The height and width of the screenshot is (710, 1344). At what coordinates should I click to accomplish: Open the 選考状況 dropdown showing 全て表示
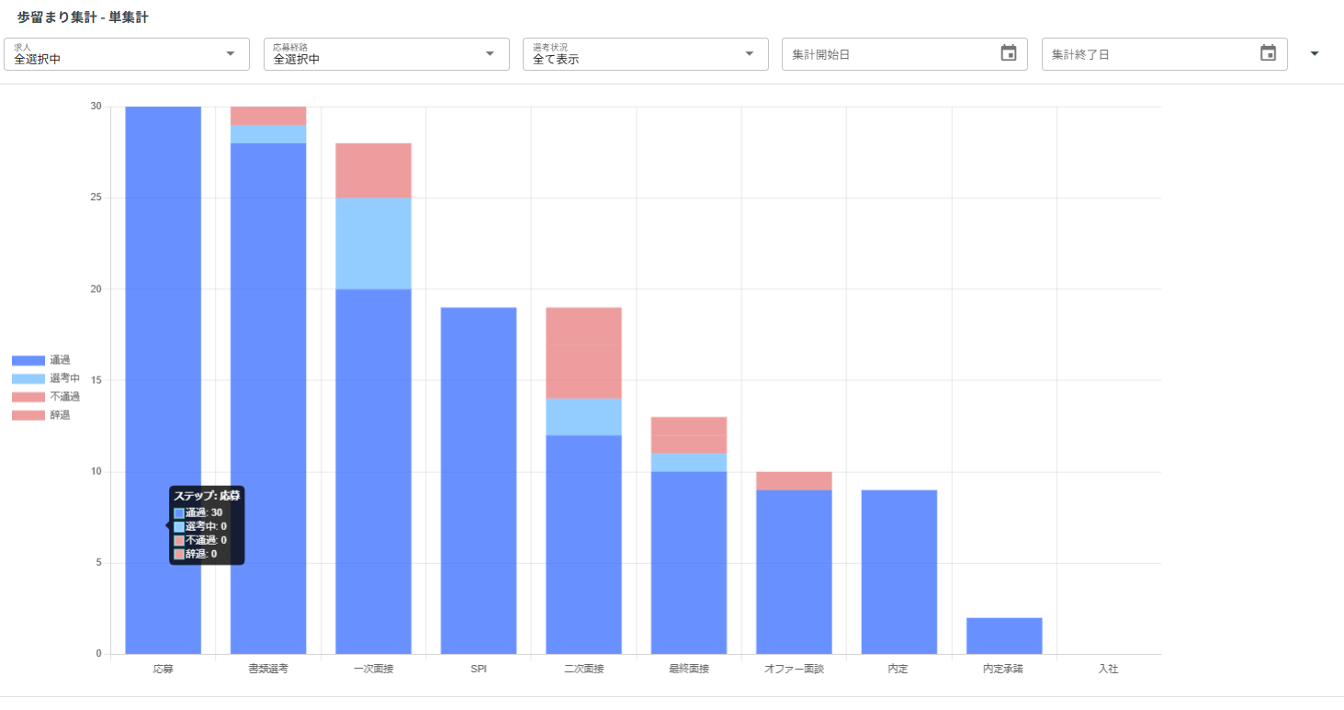(646, 54)
